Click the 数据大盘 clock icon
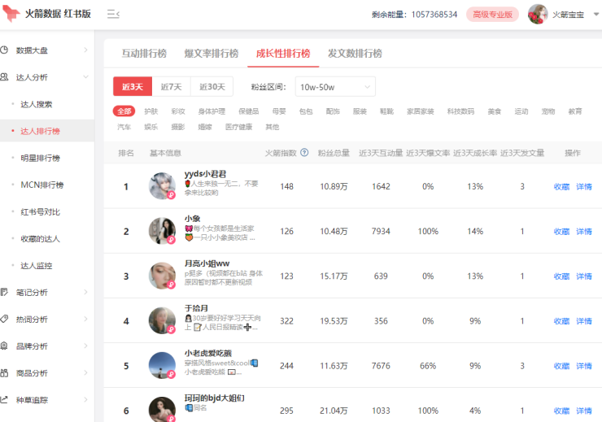This screenshot has height=422, width=602. [x=4, y=50]
